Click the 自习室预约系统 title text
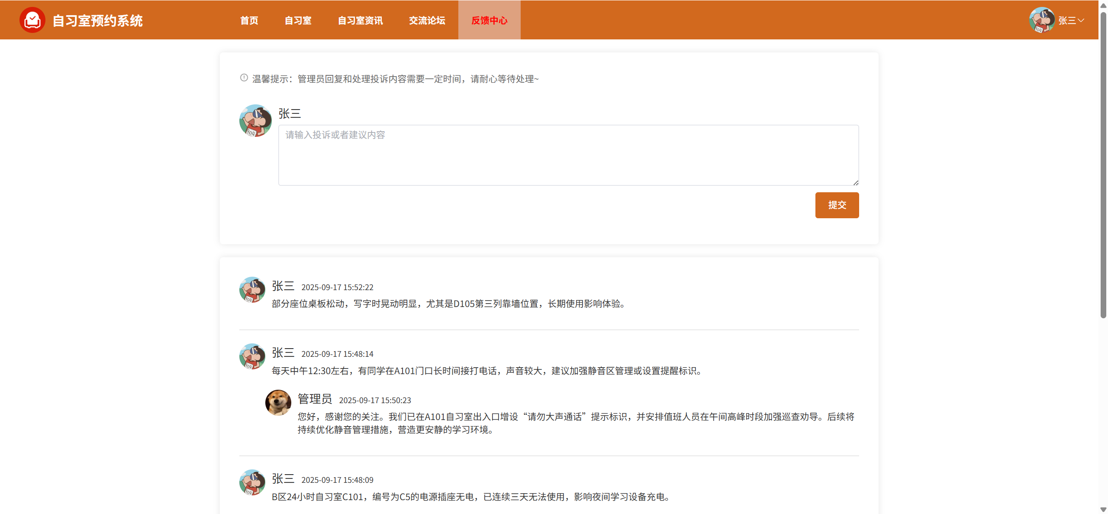The width and height of the screenshot is (1108, 514). coord(97,20)
